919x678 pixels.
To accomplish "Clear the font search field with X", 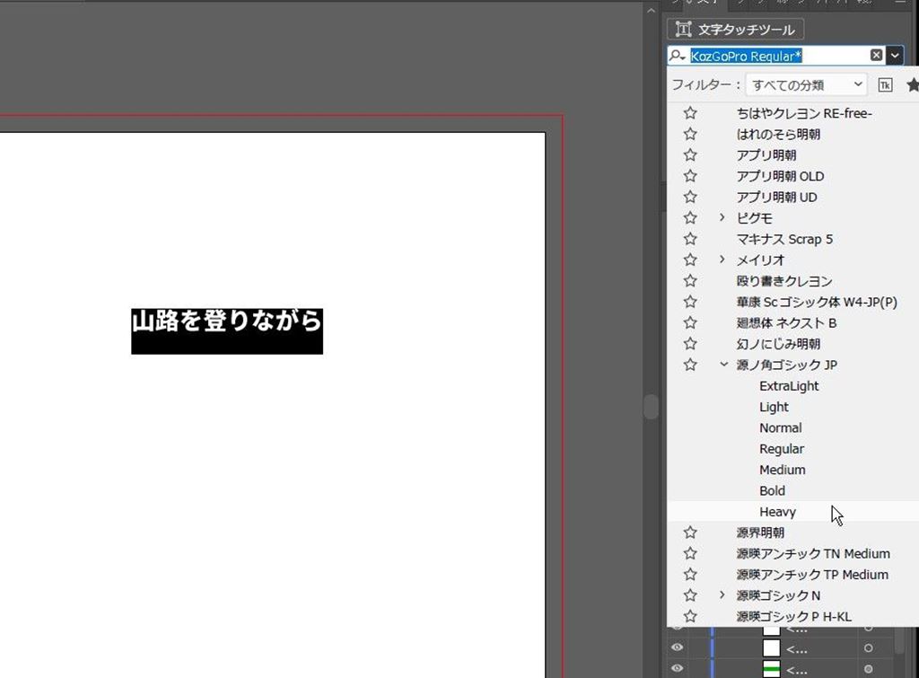I will tap(876, 55).
